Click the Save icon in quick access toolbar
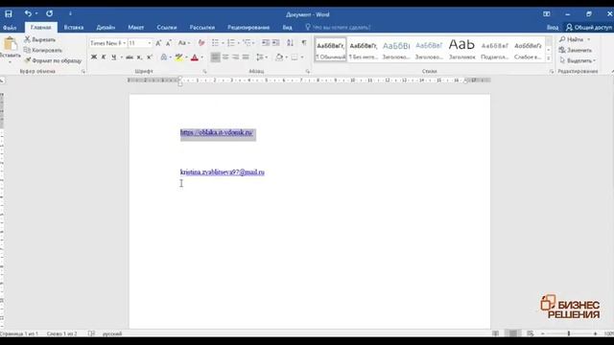614x345 pixels. (x=9, y=14)
